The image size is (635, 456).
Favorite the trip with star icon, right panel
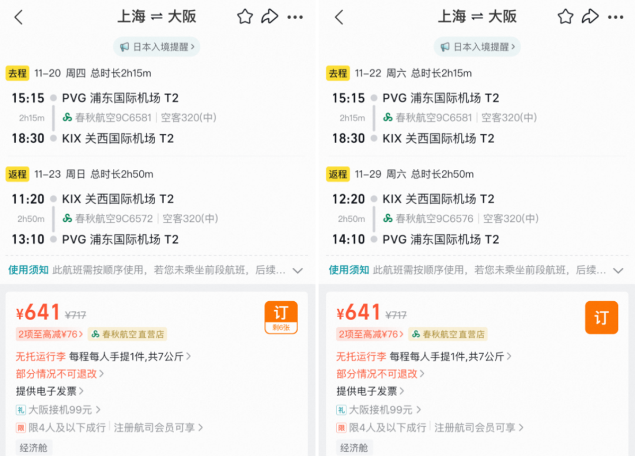pyautogui.click(x=566, y=16)
